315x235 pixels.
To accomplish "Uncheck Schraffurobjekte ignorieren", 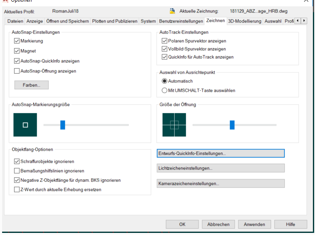I will click(x=17, y=162).
